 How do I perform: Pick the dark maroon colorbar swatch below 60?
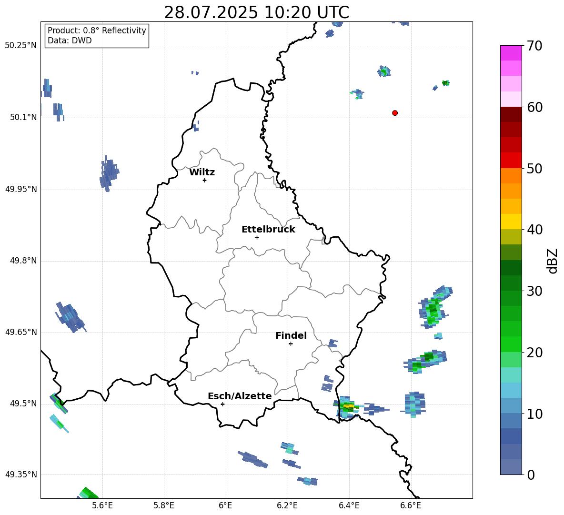pyautogui.click(x=511, y=114)
